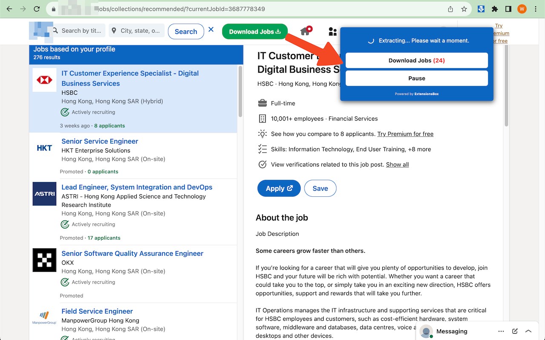Open Senior Service Engineer job listing
545x340 pixels.
point(100,141)
